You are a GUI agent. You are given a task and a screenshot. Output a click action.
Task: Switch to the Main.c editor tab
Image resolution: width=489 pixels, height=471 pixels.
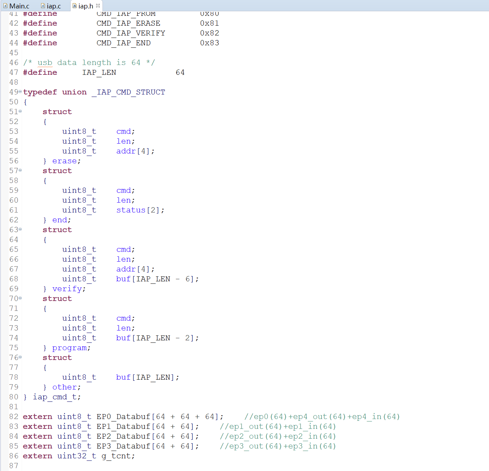(16, 6)
